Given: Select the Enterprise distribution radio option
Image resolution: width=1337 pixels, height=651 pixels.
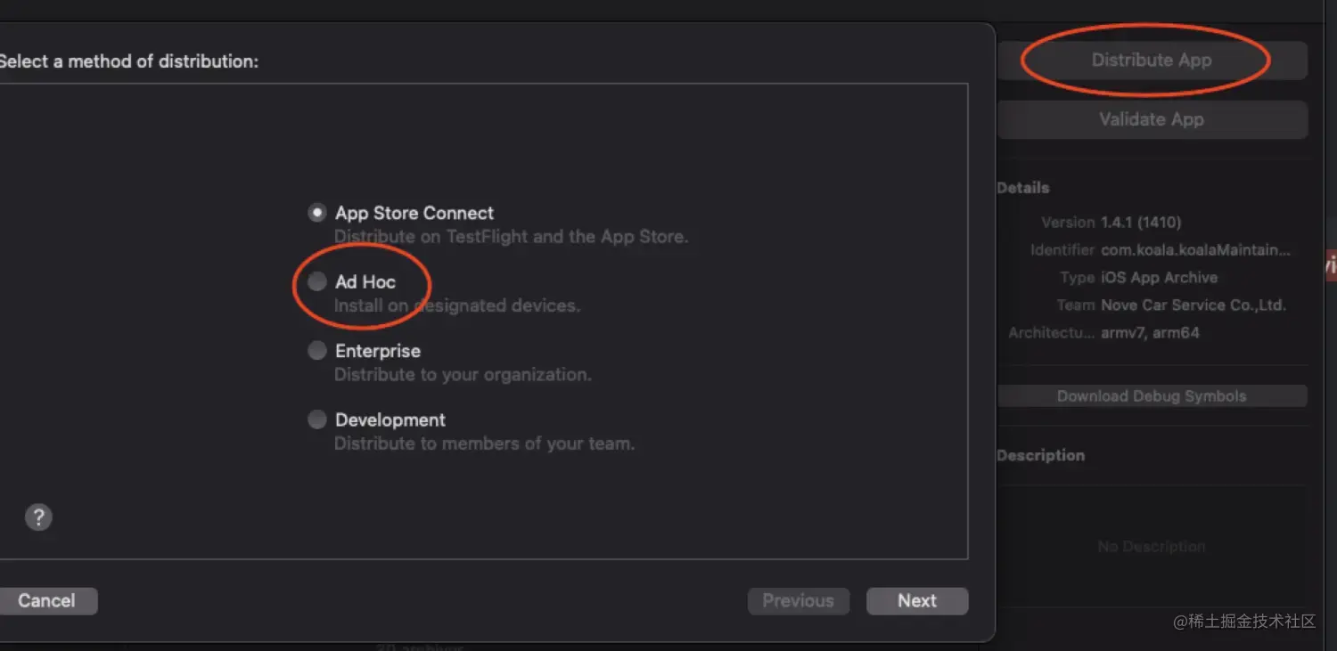Looking at the screenshot, I should pos(316,351).
